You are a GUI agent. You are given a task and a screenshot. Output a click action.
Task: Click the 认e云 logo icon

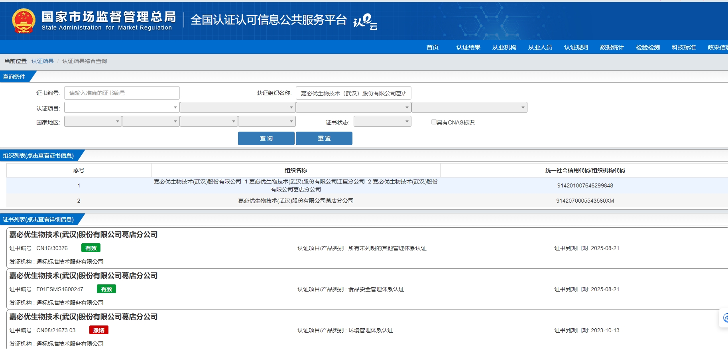[365, 22]
